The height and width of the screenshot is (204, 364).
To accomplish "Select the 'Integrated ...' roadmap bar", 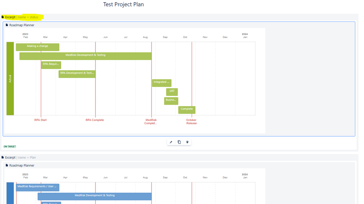I will tap(161, 83).
